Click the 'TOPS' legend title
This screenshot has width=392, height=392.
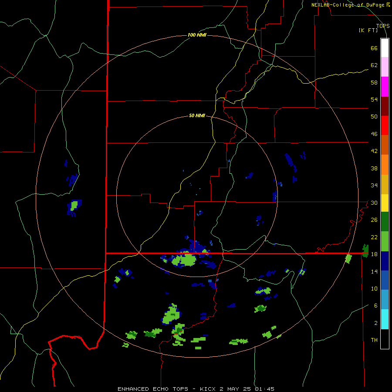[x=383, y=26]
